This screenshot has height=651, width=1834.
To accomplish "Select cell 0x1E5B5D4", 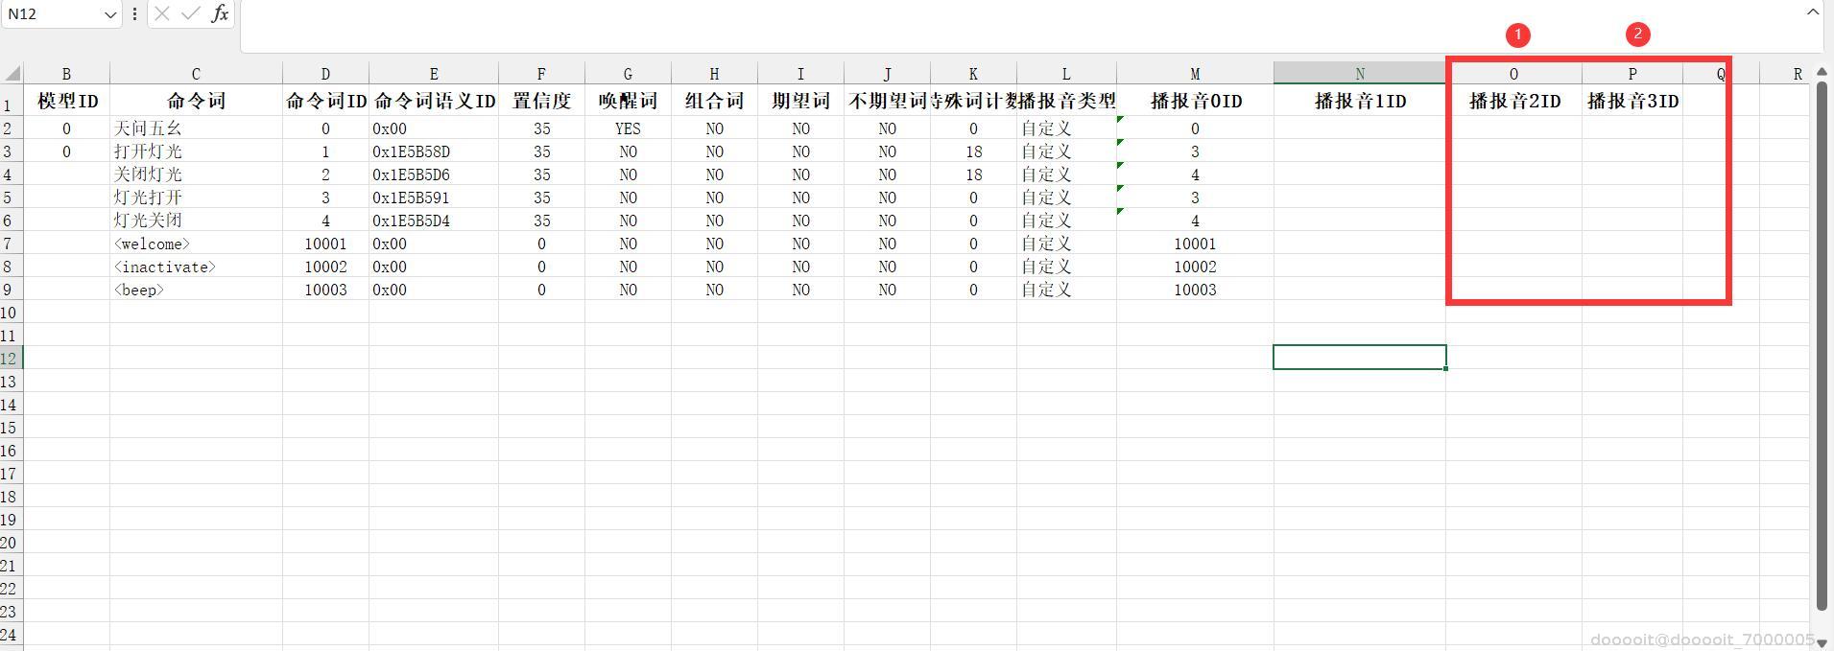I will pos(434,221).
